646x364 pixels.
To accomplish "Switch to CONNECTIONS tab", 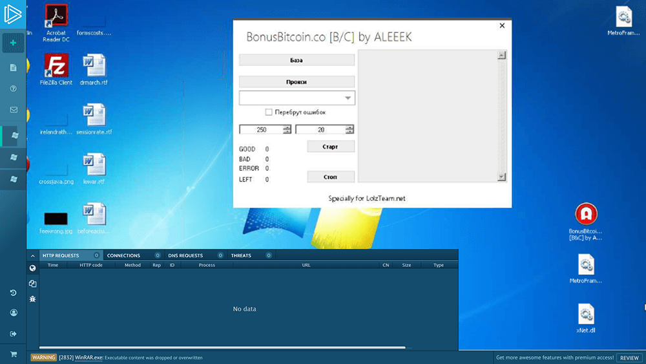I will (x=134, y=255).
